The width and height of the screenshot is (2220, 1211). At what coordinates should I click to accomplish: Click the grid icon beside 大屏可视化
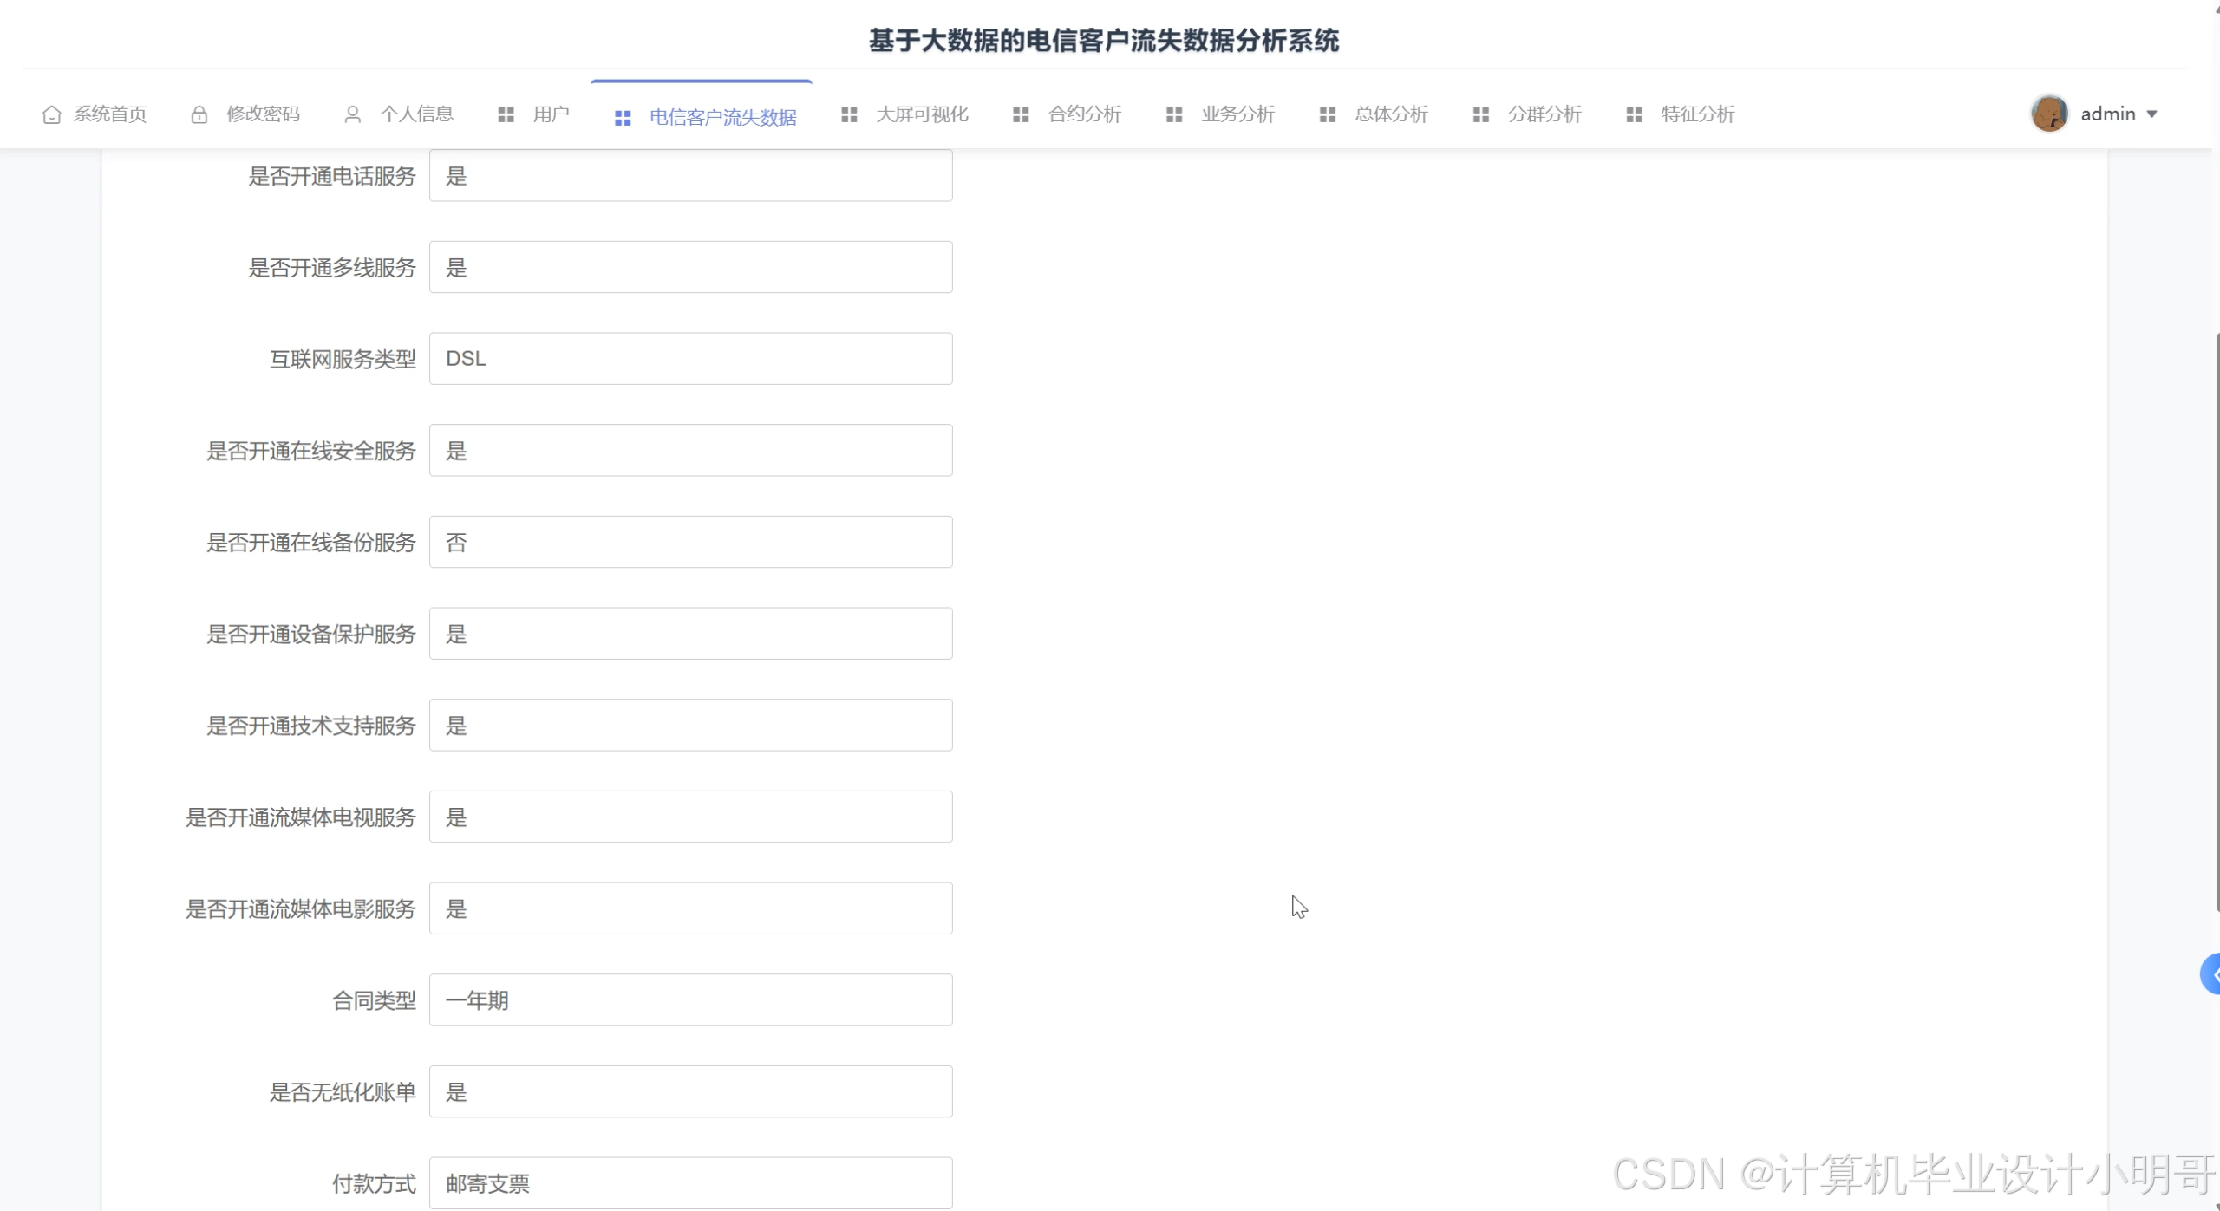click(x=849, y=114)
